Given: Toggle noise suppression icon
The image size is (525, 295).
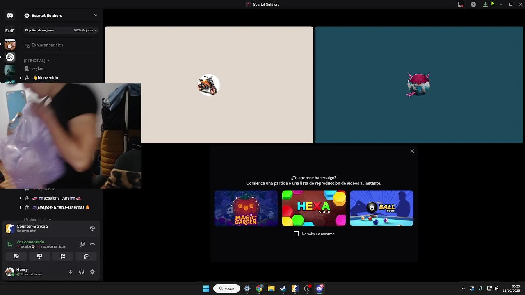Looking at the screenshot, I should coord(82,244).
